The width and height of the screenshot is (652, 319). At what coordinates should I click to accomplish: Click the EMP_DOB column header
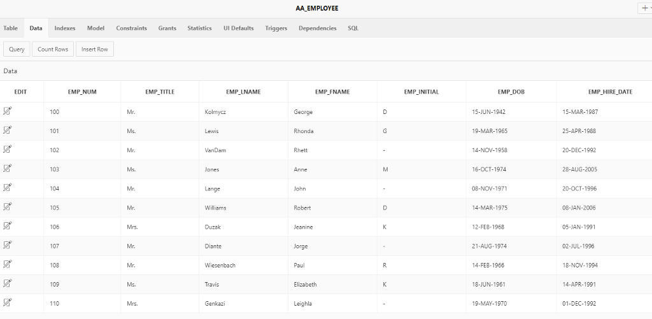[x=511, y=92]
